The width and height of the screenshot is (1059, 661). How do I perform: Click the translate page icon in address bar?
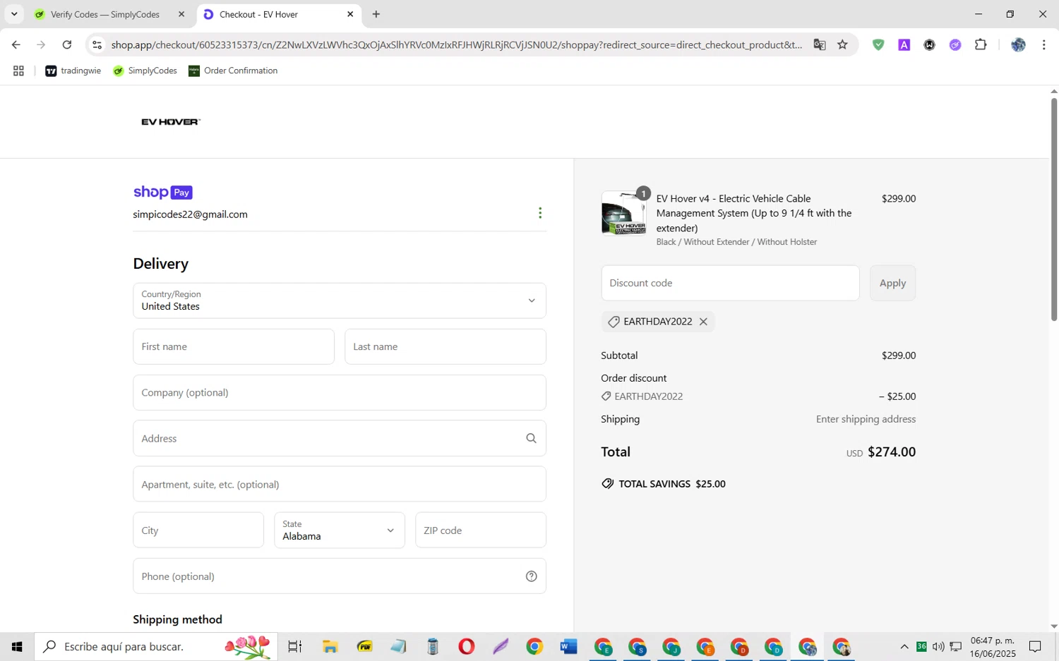pyautogui.click(x=820, y=44)
